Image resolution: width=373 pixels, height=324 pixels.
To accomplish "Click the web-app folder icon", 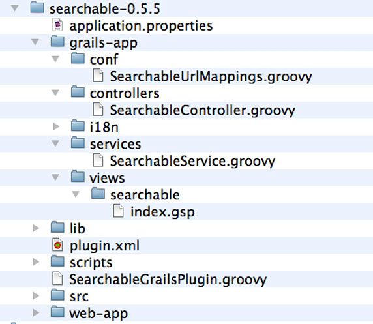I will pos(57,312).
